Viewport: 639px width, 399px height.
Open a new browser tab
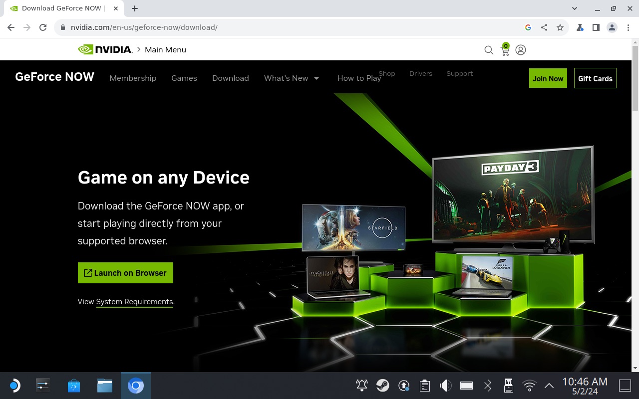[x=135, y=8]
